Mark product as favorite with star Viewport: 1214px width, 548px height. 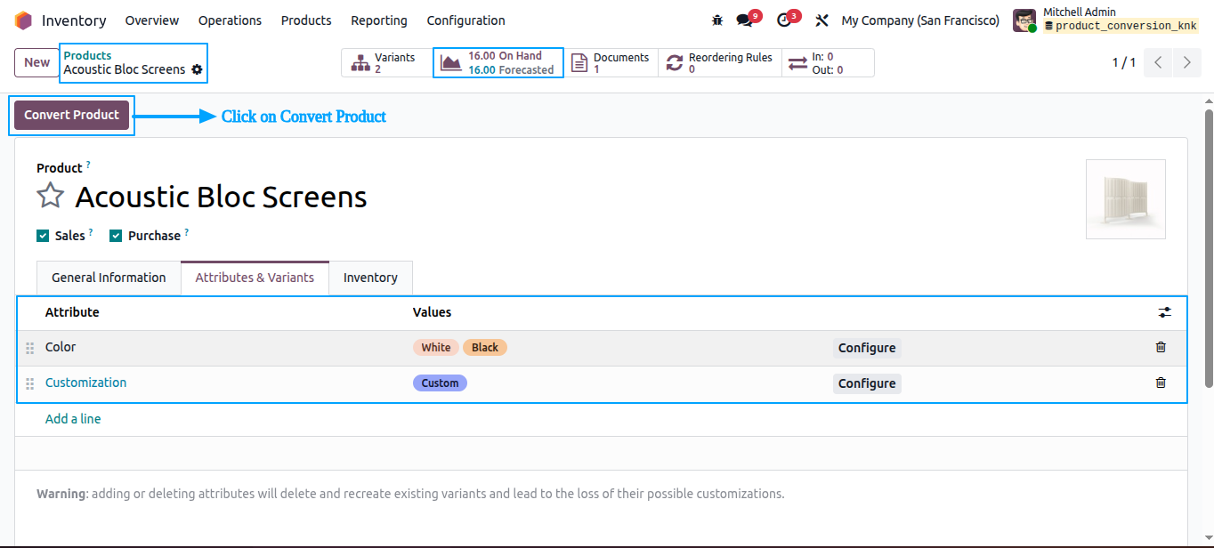click(x=50, y=196)
